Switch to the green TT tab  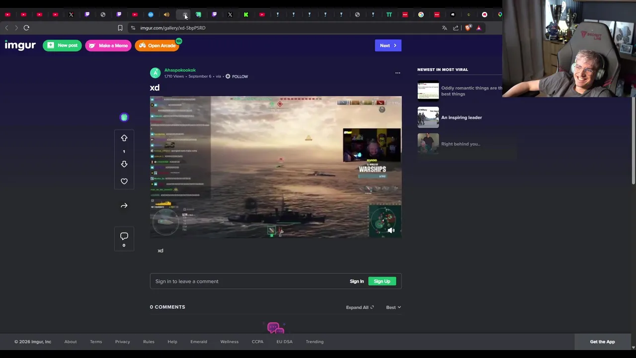(x=389, y=14)
